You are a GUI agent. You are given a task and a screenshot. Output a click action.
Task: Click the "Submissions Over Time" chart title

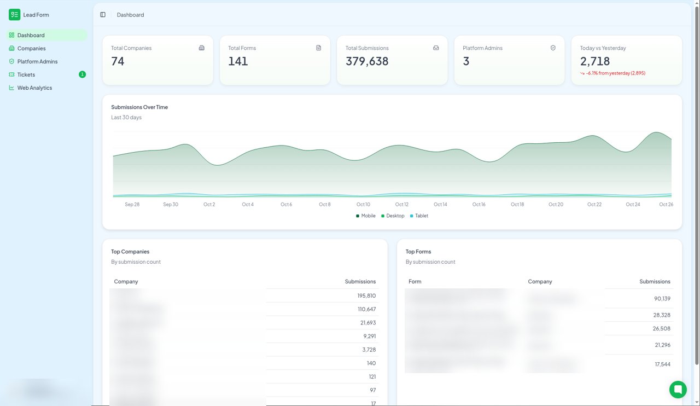(139, 107)
